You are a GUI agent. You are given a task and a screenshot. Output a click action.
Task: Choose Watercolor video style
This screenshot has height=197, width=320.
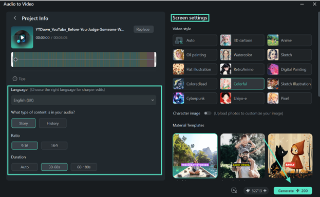[x=242, y=55]
